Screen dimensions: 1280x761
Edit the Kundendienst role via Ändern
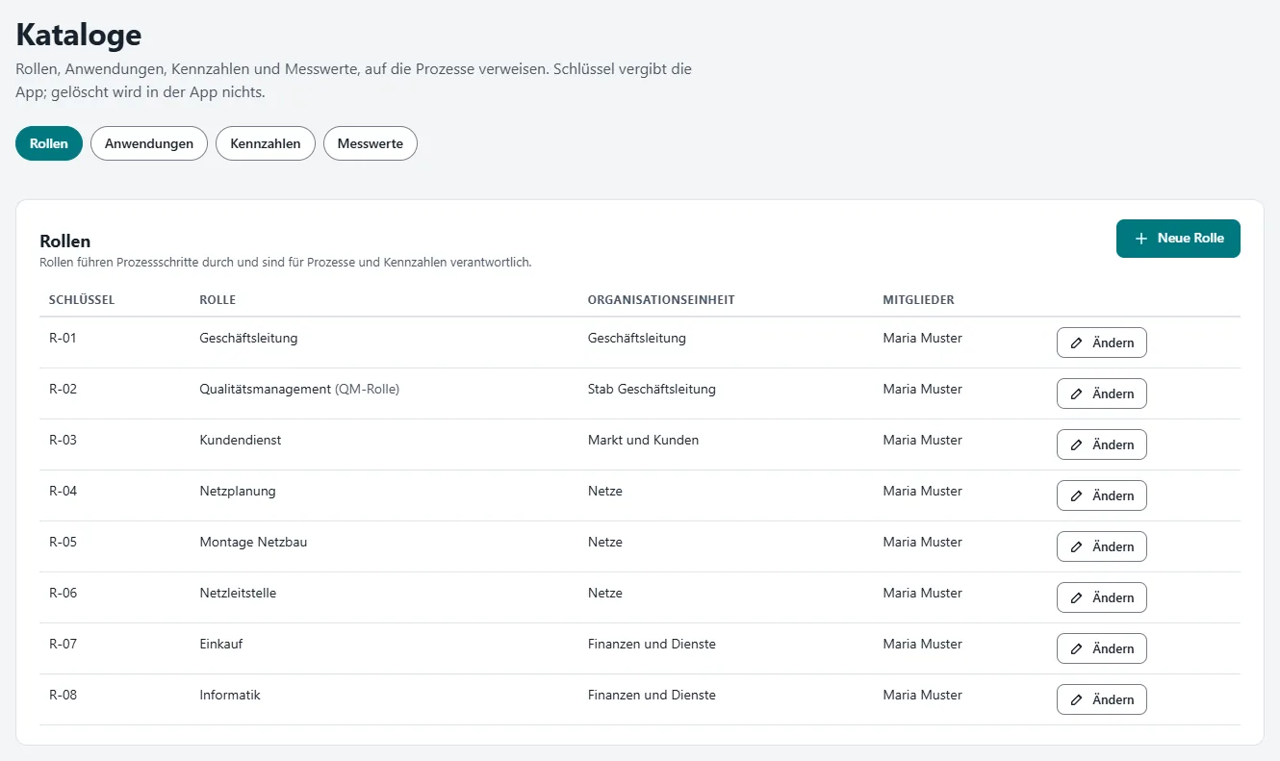click(x=1102, y=444)
